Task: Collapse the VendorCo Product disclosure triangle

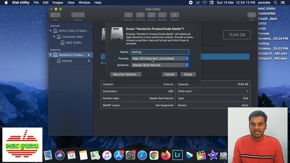Action: click(50, 55)
